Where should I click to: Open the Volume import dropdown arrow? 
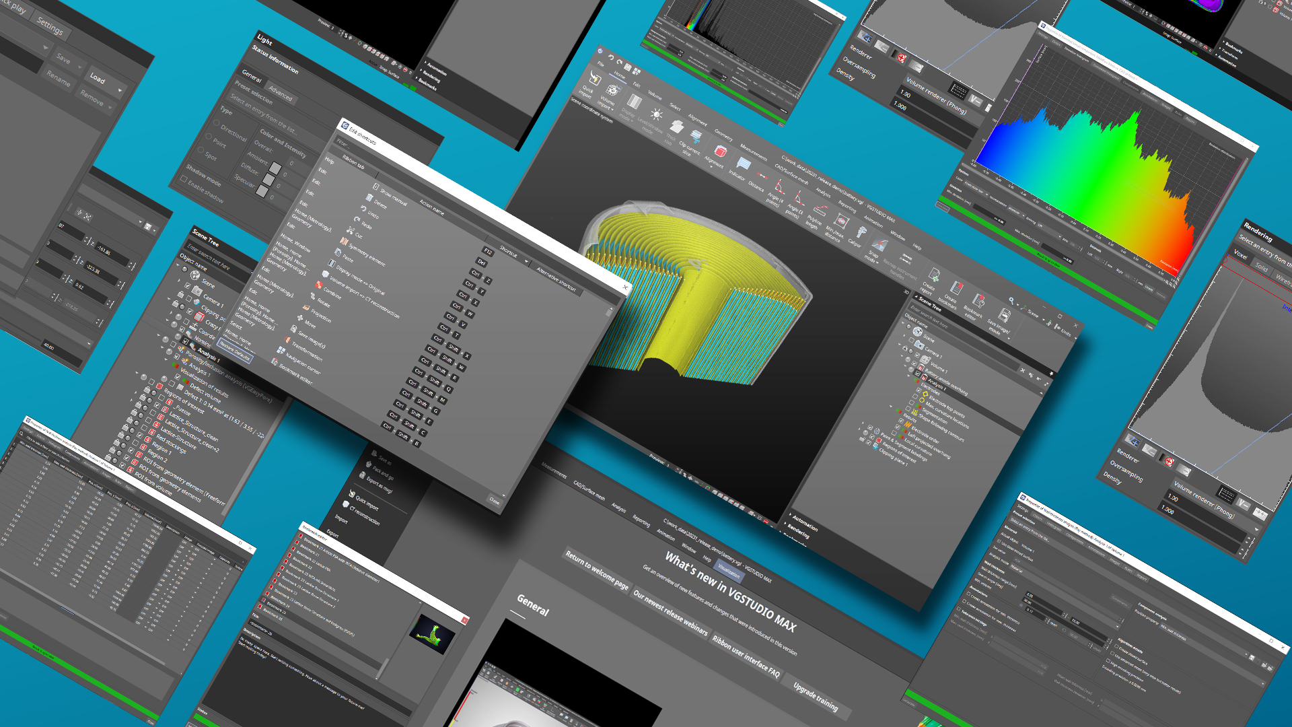612,108
